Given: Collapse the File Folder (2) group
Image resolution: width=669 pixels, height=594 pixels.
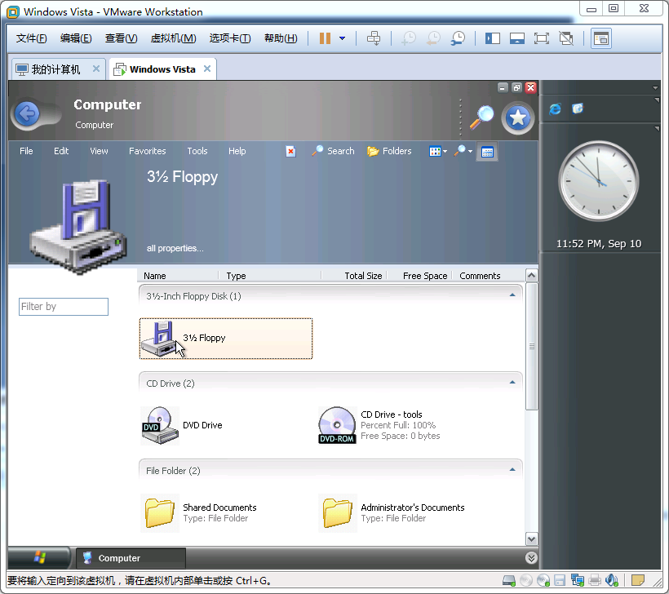Looking at the screenshot, I should pyautogui.click(x=512, y=470).
